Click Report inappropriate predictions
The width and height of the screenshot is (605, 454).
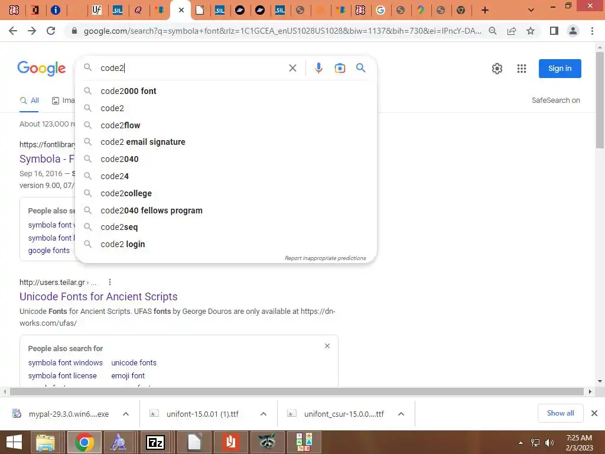click(326, 258)
